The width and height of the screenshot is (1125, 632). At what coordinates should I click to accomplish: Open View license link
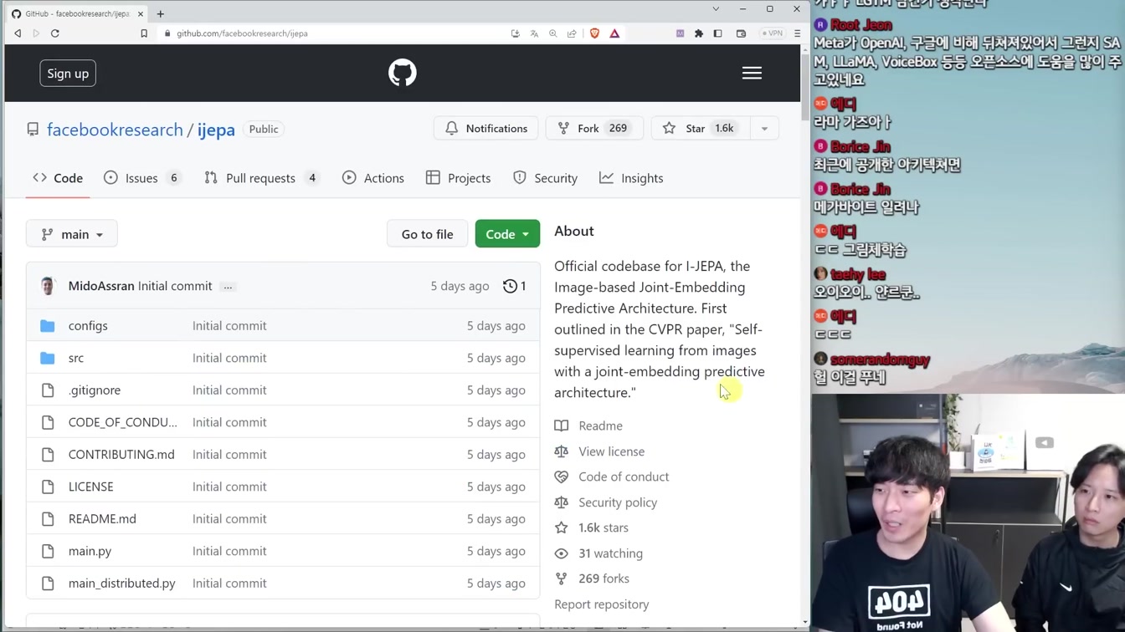pyautogui.click(x=611, y=451)
